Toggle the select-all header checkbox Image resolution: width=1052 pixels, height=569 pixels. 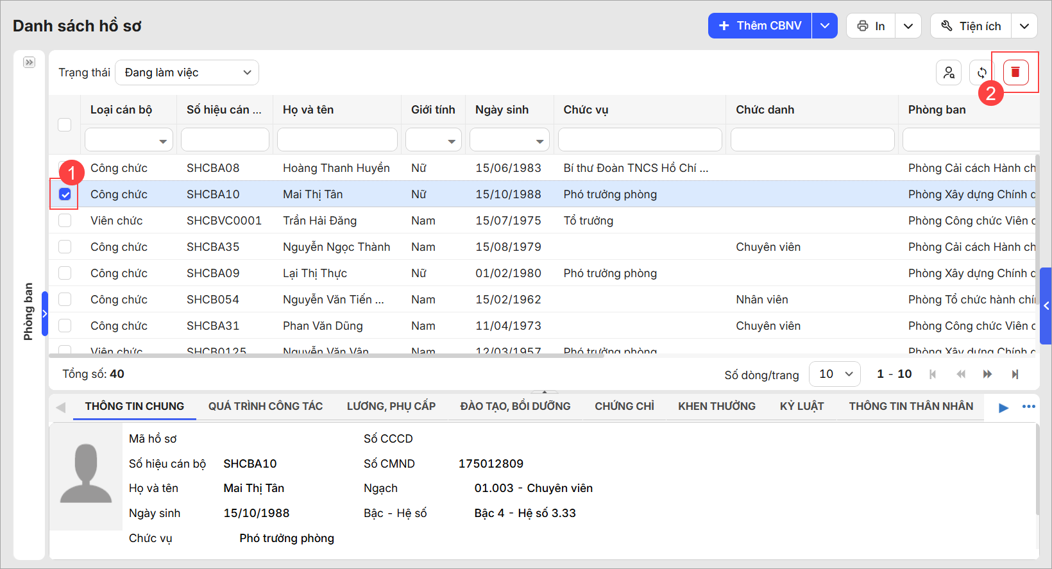point(65,124)
